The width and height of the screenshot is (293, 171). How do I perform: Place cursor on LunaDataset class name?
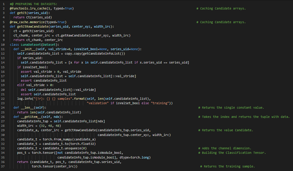pyautogui.click(x=31, y=45)
